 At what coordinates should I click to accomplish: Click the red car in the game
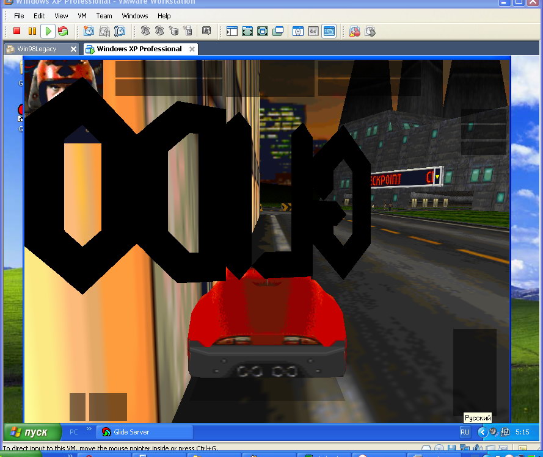click(x=267, y=324)
